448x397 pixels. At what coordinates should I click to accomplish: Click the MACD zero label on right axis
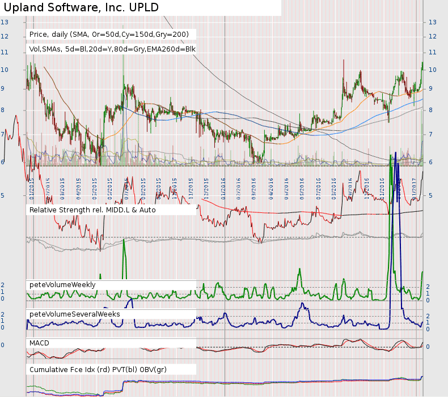(x=428, y=347)
